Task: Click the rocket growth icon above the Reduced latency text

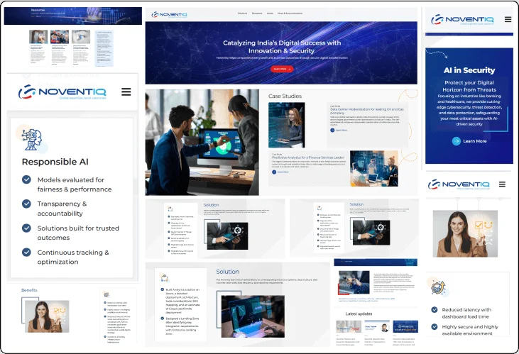Action: 439,287
